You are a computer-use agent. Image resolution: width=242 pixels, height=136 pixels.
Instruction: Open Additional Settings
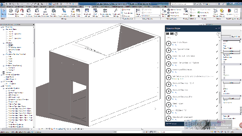coord(116,12)
